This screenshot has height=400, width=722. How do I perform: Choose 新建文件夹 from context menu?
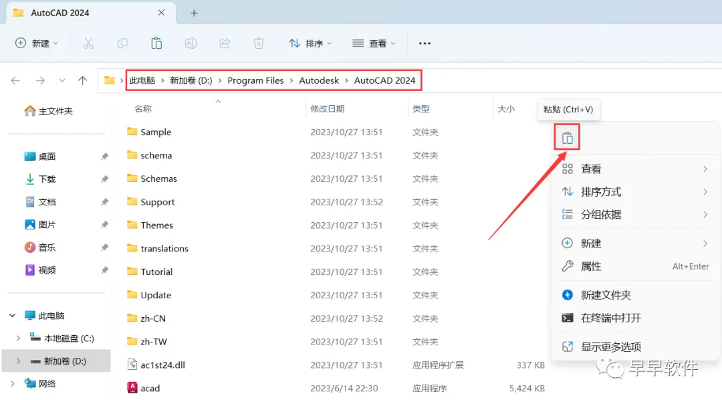click(636, 295)
